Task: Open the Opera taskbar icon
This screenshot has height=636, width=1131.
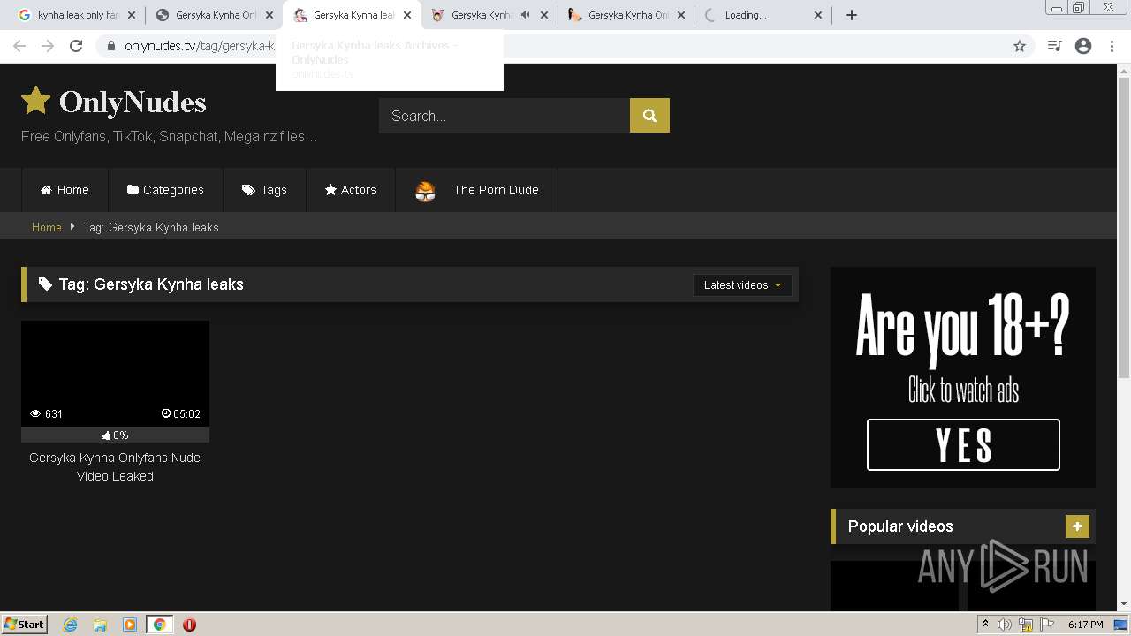Action: 189,625
